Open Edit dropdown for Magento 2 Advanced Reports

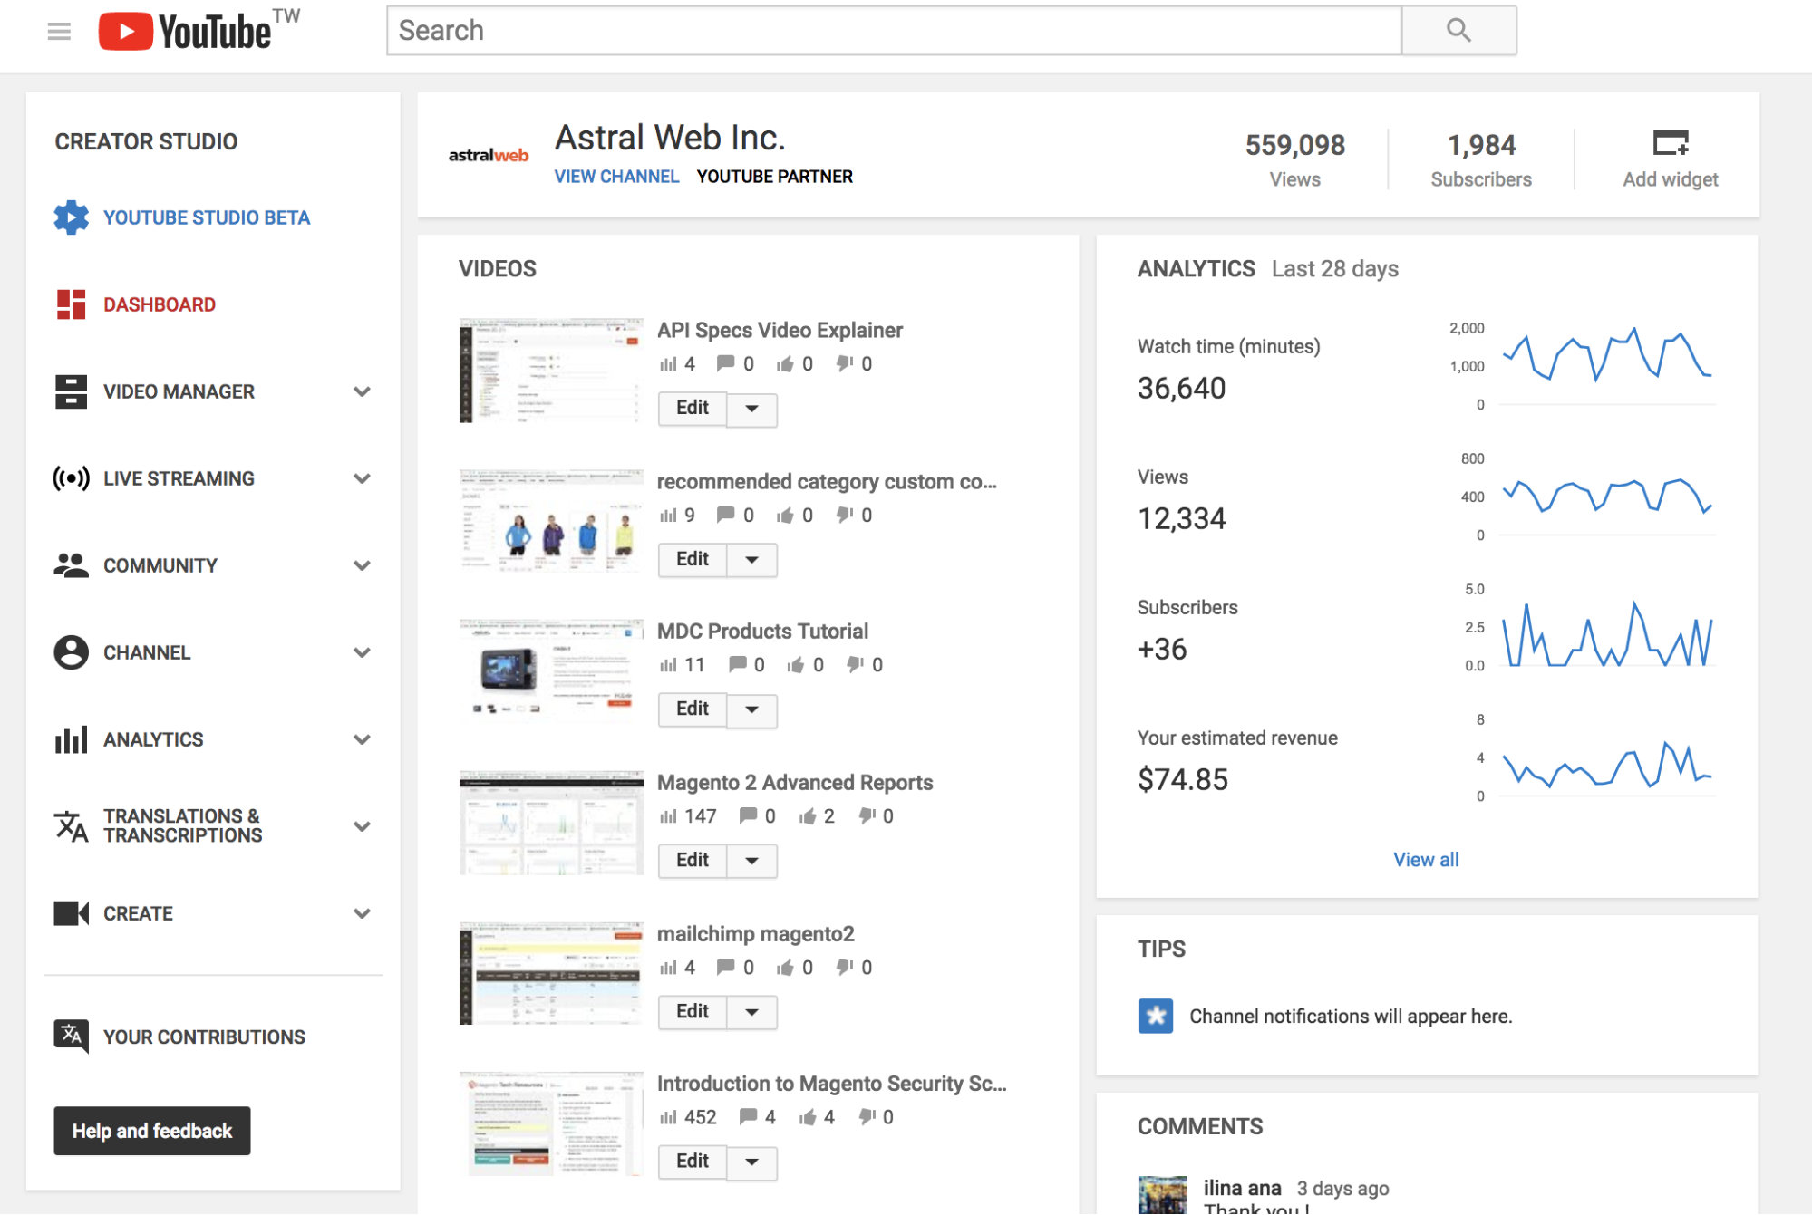point(752,861)
